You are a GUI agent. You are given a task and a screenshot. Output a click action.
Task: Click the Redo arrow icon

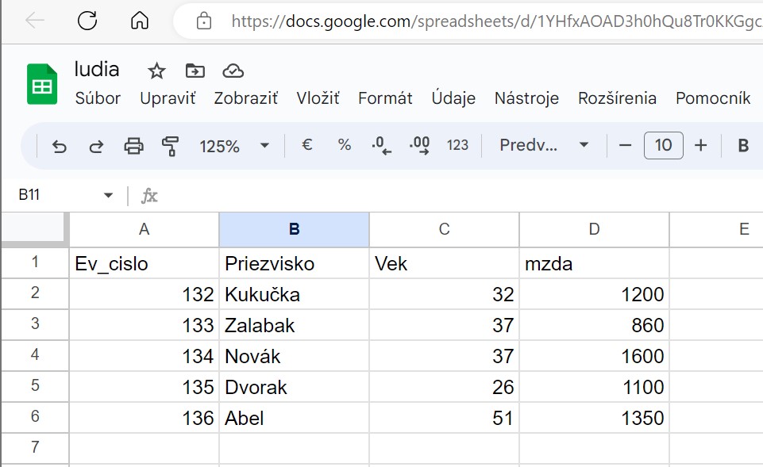click(x=96, y=146)
